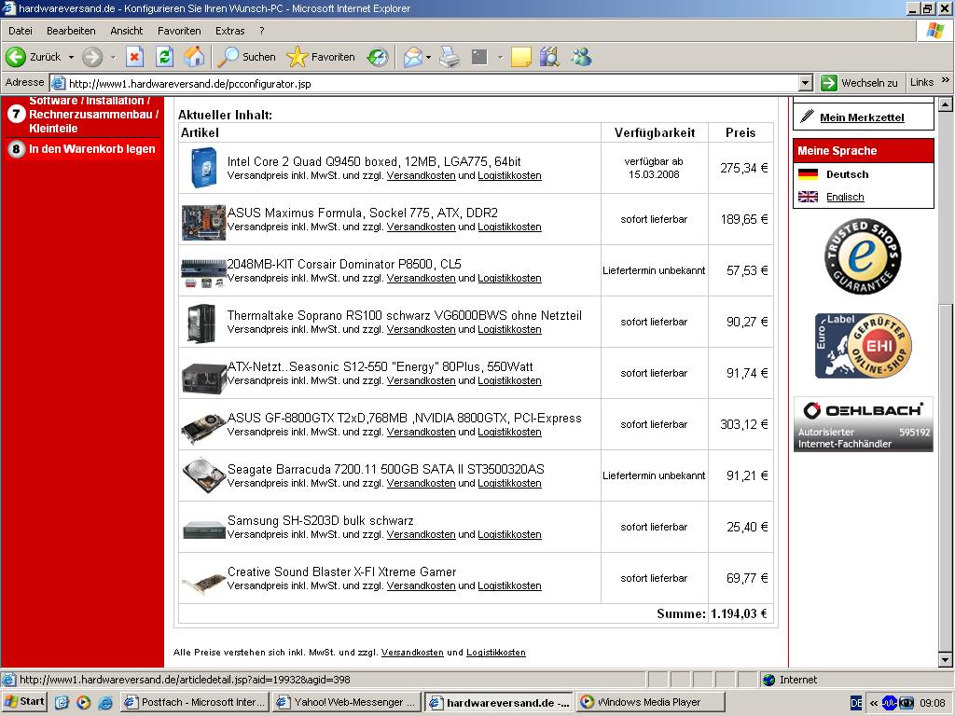Switch to Windows Media Player taskbar button
This screenshot has width=955, height=716.
pos(650,702)
